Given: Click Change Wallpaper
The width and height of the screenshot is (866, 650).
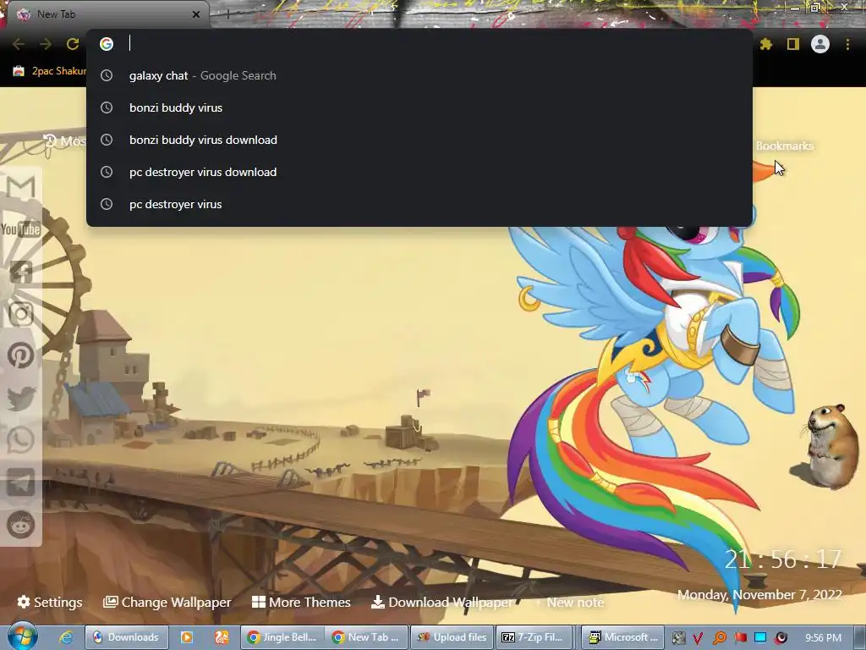Looking at the screenshot, I should (x=167, y=602).
